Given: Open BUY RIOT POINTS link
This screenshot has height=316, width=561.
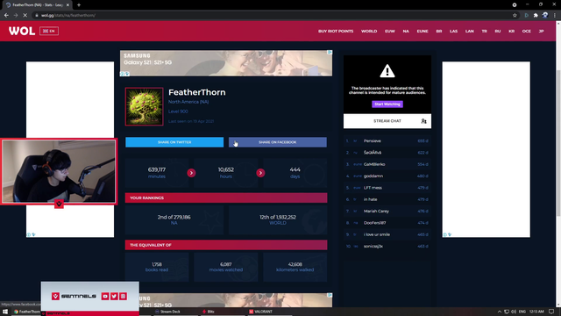Looking at the screenshot, I should (336, 32).
